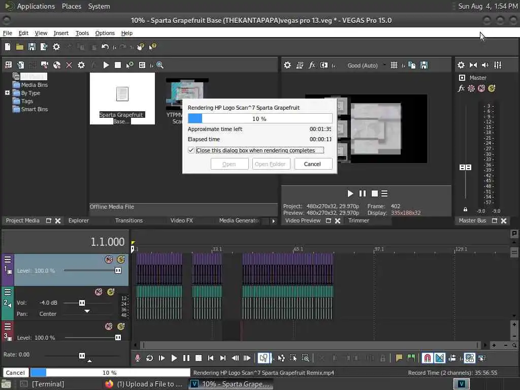This screenshot has height=390, width=520.
Task: Open preview quality Good (Auto) dropdown
Action: (367, 66)
